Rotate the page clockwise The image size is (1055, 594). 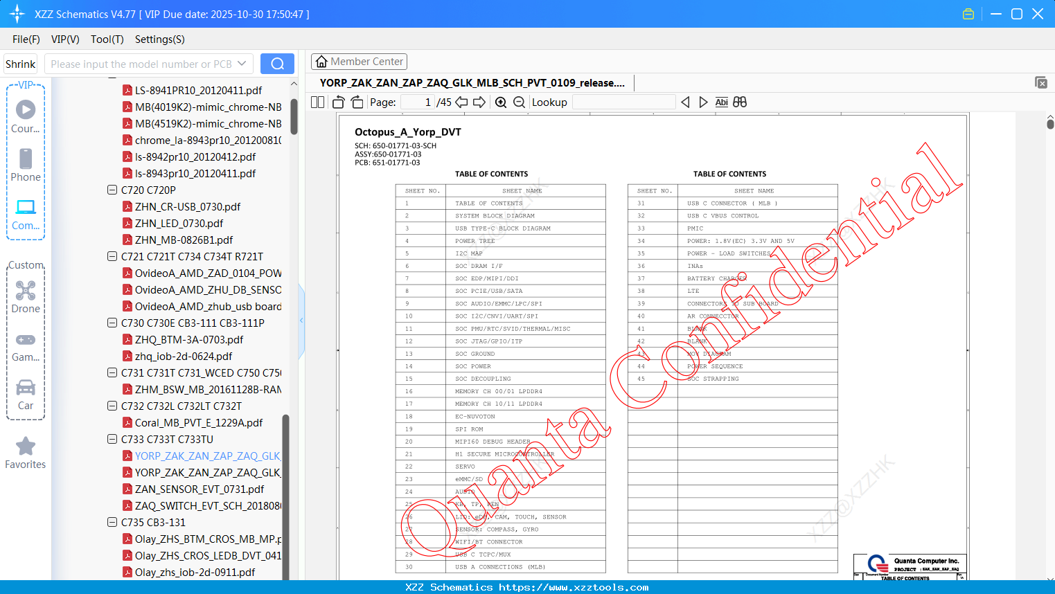click(x=357, y=102)
